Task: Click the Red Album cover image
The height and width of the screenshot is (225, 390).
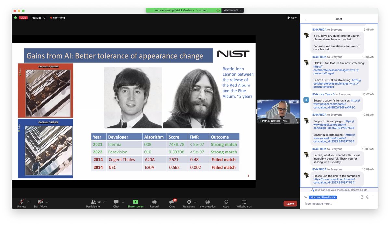Action: click(x=45, y=90)
